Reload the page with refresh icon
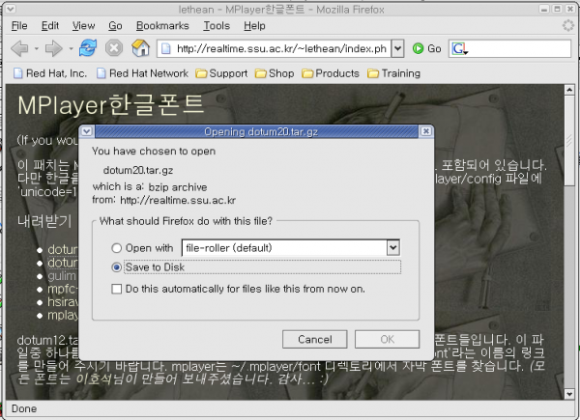 [x=88, y=48]
